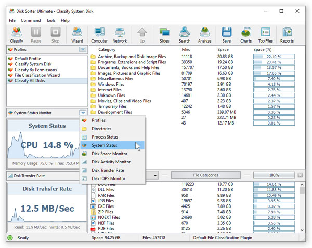Select Movies, Clips and Video Files row
The width and height of the screenshot is (312, 248).
[x=192, y=101]
